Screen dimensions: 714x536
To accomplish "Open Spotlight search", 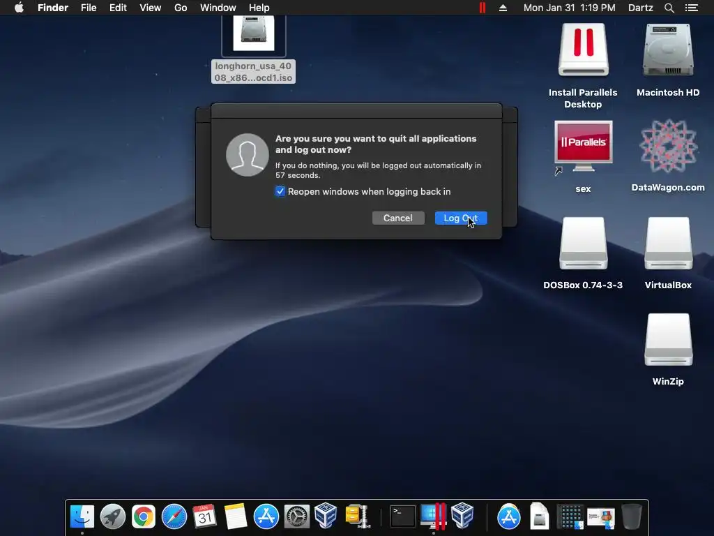I will tap(669, 8).
